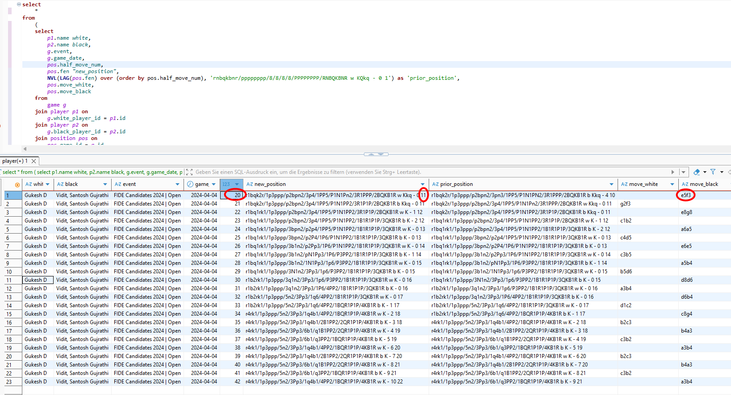The height and width of the screenshot is (395, 731).
Task: Click the editor horizontal scrollbar left arrow
Action: pyautogui.click(x=25, y=149)
